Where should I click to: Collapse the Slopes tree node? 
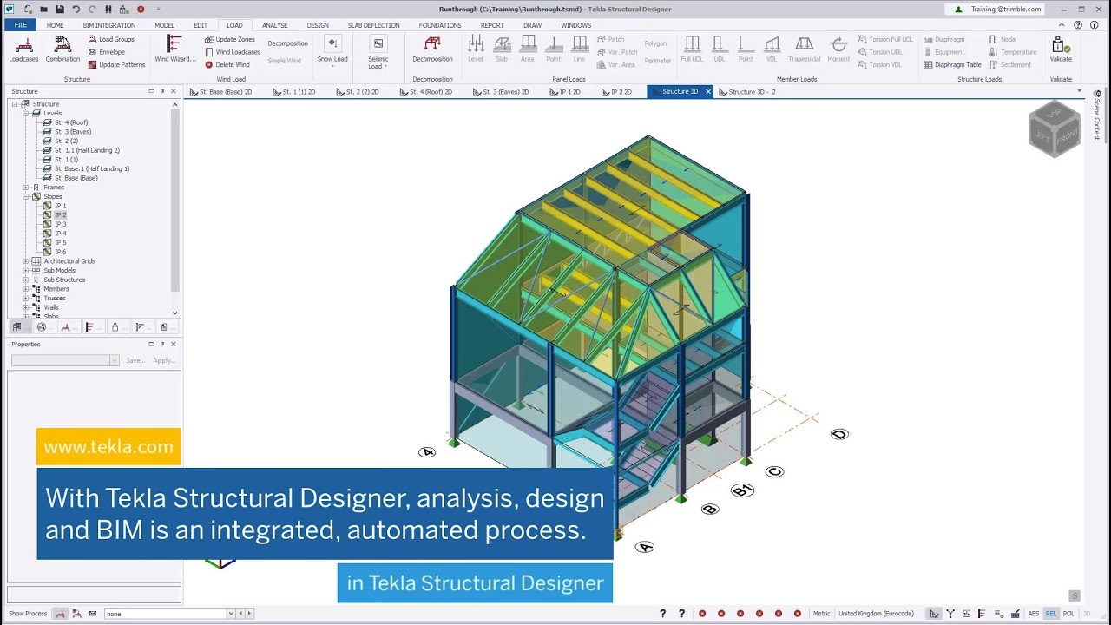(26, 197)
